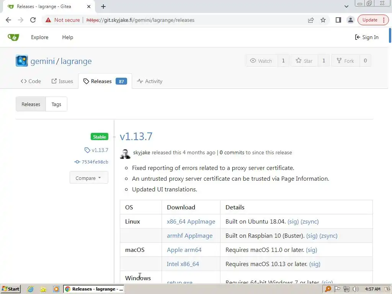392x294 pixels.
Task: View watcher count next to Watch
Action: pyautogui.click(x=283, y=61)
